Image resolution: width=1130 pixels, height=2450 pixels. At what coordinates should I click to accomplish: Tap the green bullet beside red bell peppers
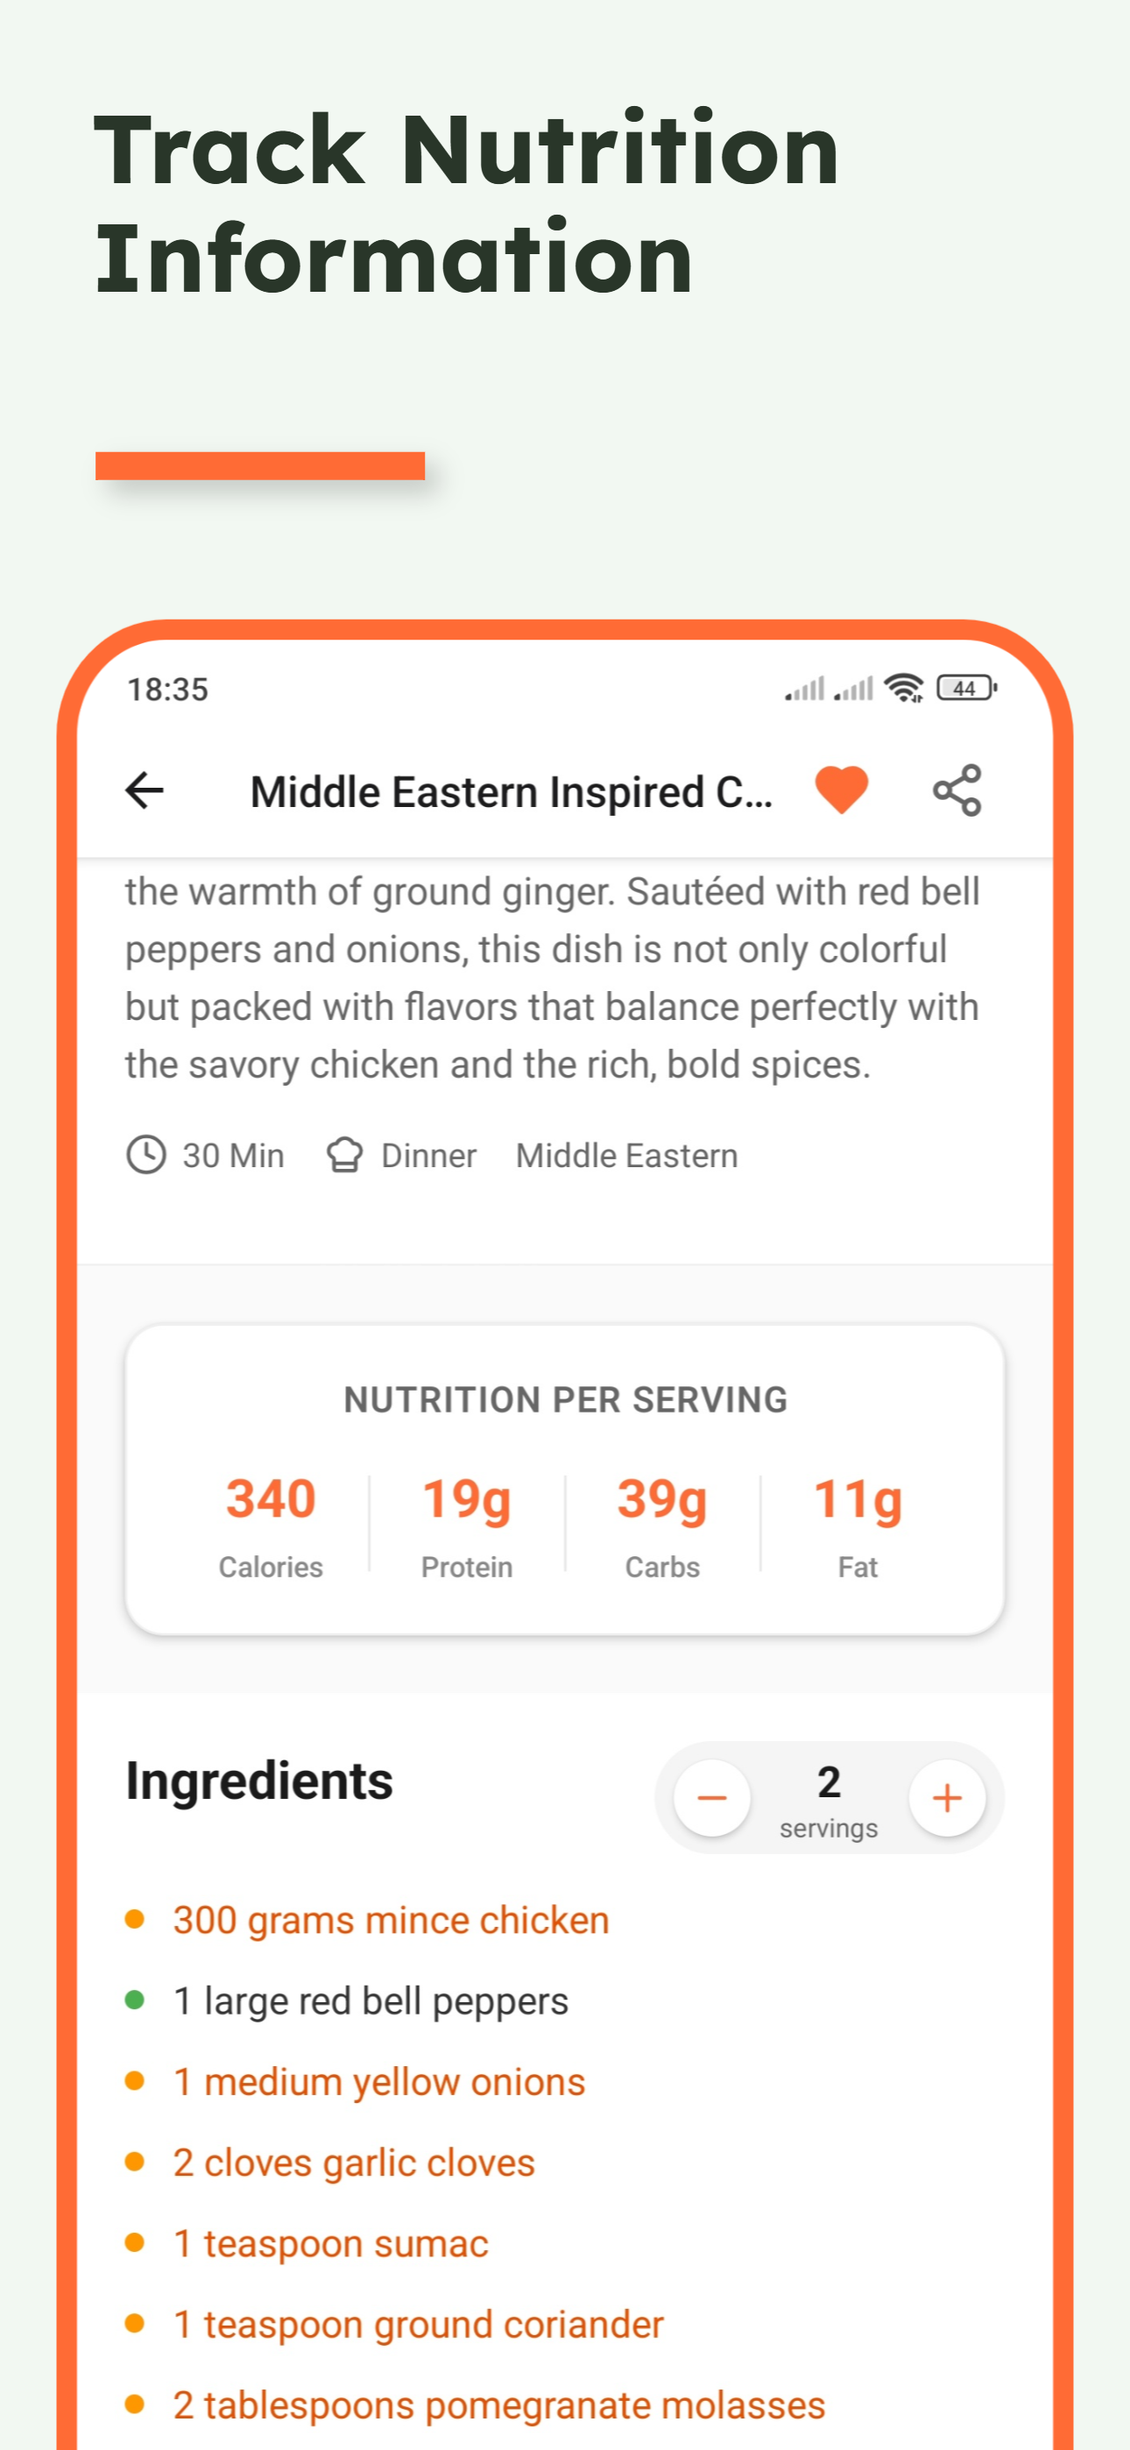[x=136, y=1998]
